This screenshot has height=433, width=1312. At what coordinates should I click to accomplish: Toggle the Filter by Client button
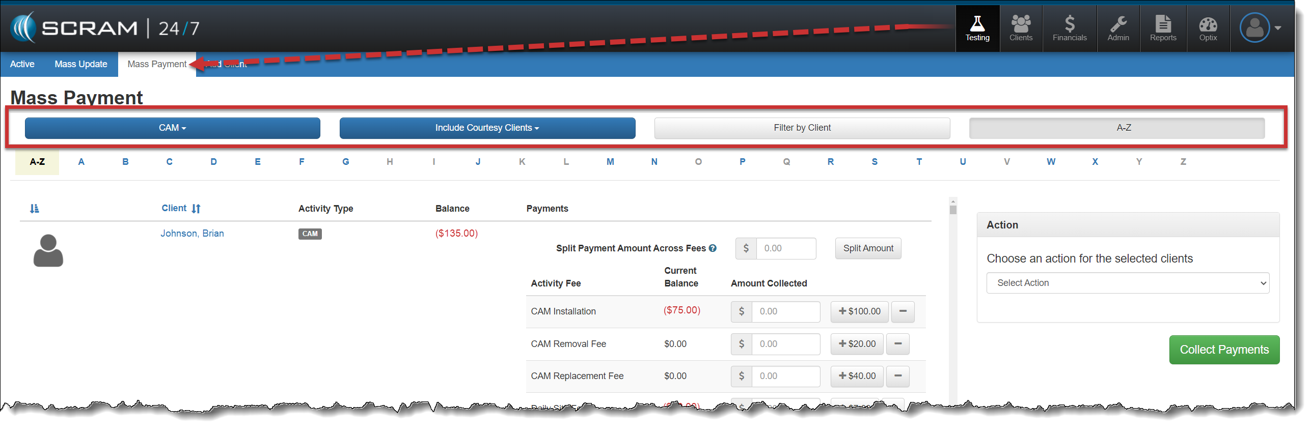coord(802,128)
